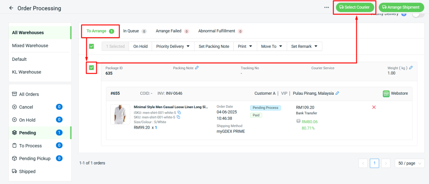Click the Paid status tag

(x=256, y=115)
